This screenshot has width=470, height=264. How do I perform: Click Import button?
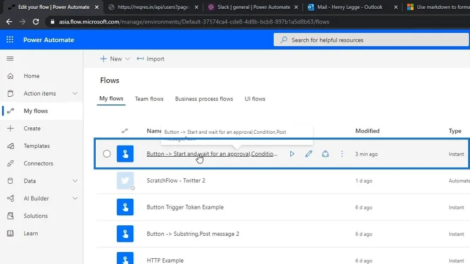[150, 59]
